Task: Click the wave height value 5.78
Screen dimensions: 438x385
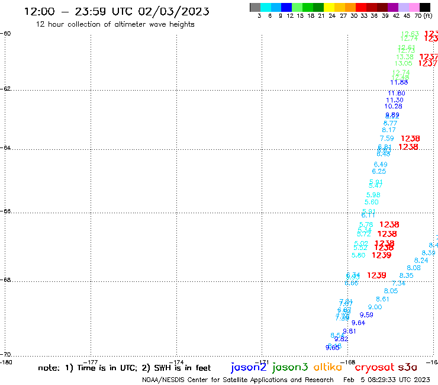Action: 366,224
